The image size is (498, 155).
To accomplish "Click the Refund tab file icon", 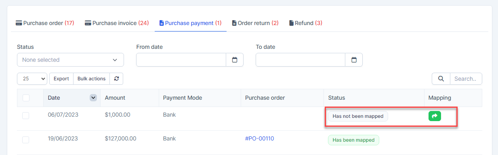I will click(291, 23).
